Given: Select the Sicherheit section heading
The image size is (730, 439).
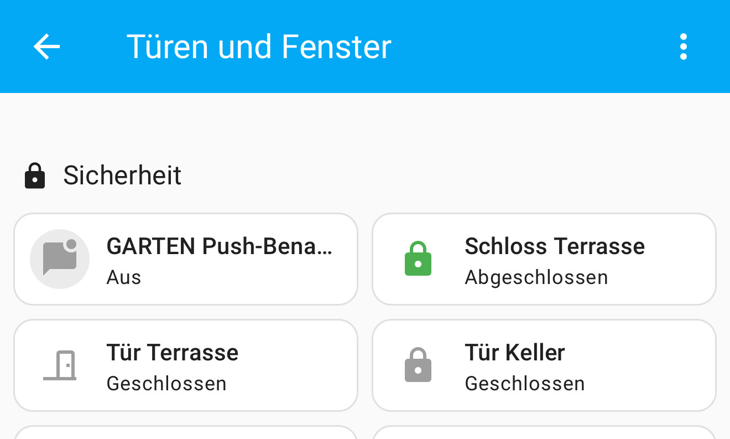Looking at the screenshot, I should click(x=122, y=175).
